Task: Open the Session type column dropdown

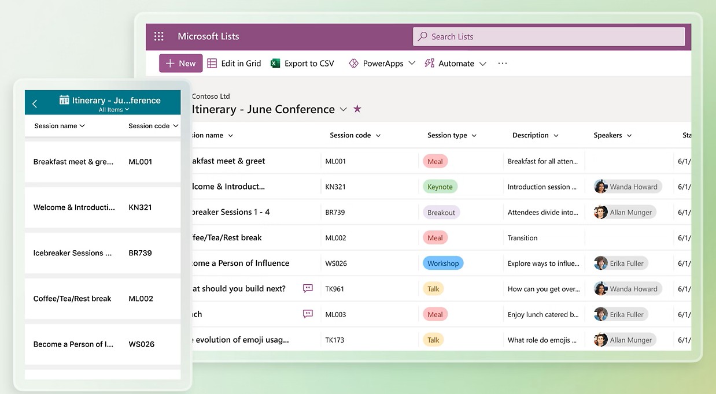Action: pos(474,136)
